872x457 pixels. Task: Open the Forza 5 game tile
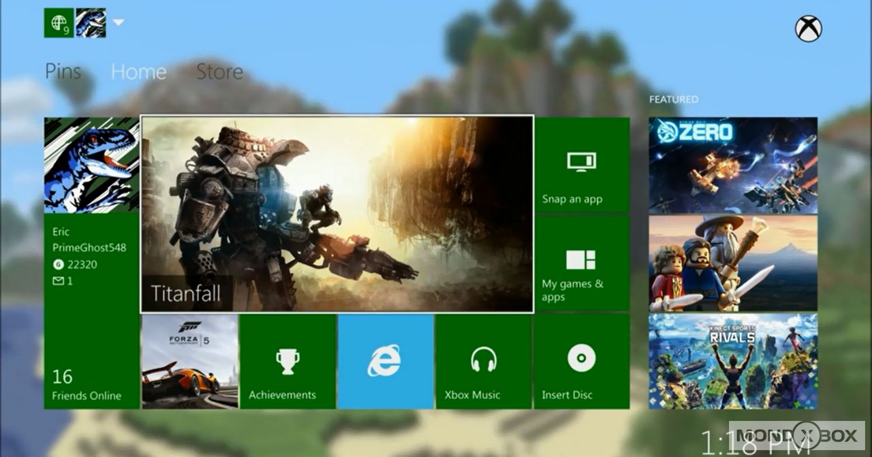190,361
